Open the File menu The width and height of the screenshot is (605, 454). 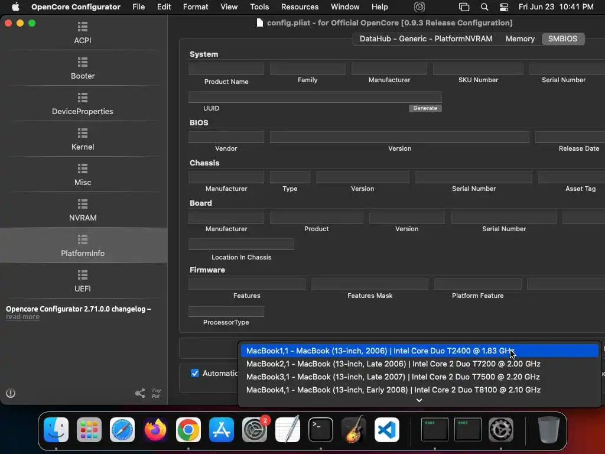pos(138,7)
